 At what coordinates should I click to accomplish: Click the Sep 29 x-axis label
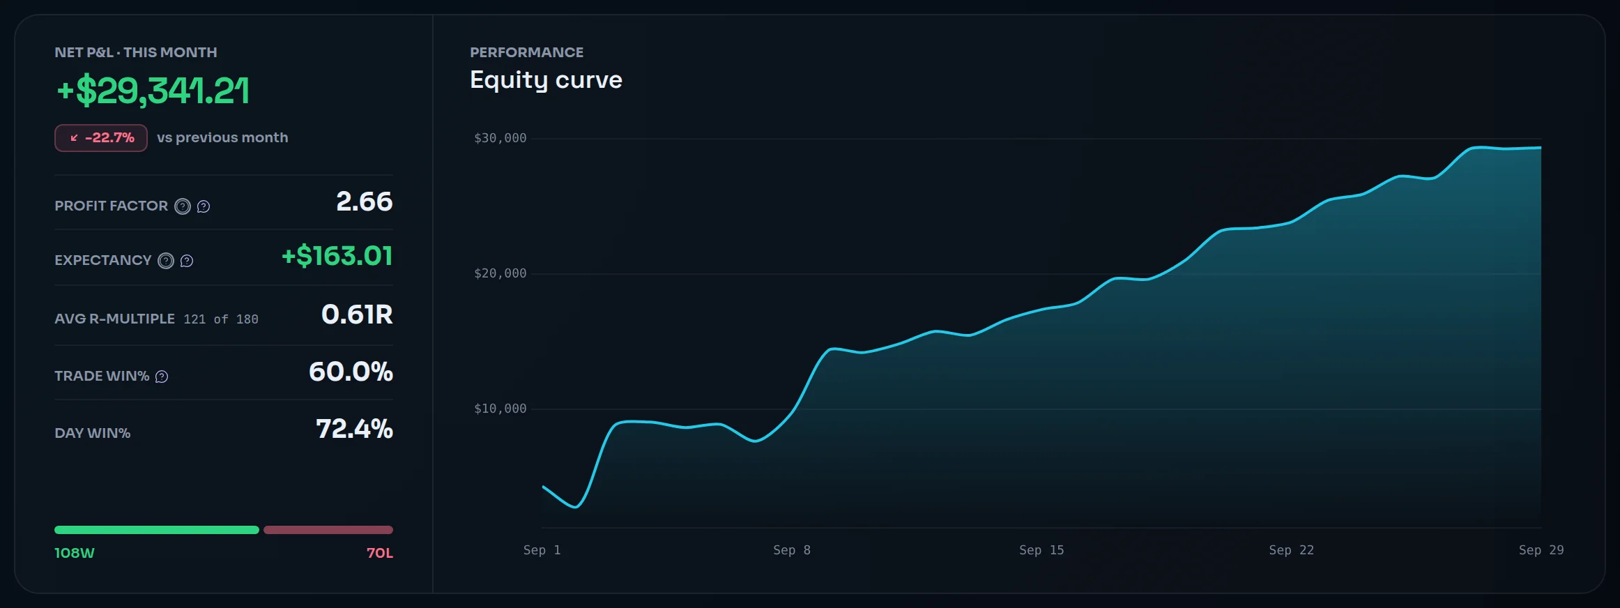click(x=1541, y=550)
